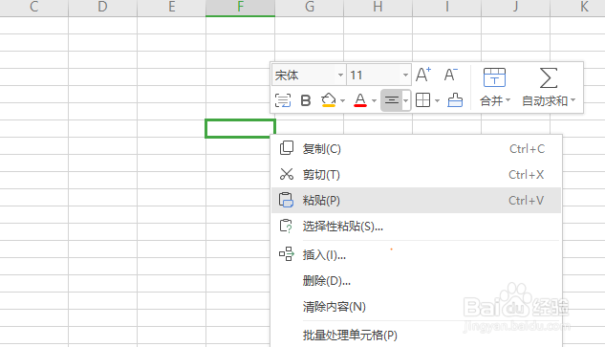Open 选择性粘贴(S)... paste special
The image size is (605, 347).
pyautogui.click(x=416, y=227)
